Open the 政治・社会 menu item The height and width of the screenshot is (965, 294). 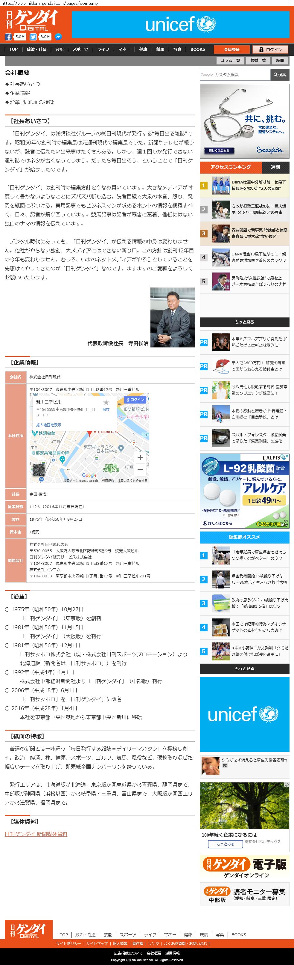pos(36,49)
